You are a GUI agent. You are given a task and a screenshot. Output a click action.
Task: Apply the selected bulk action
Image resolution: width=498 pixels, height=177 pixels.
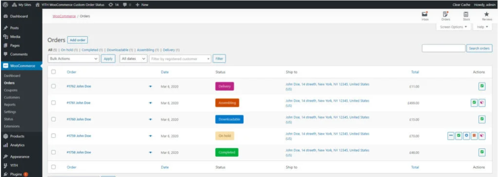click(x=108, y=59)
